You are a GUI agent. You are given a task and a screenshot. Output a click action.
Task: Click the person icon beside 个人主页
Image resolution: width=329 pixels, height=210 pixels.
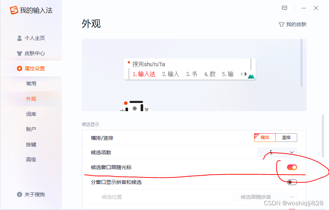[x=19, y=38]
